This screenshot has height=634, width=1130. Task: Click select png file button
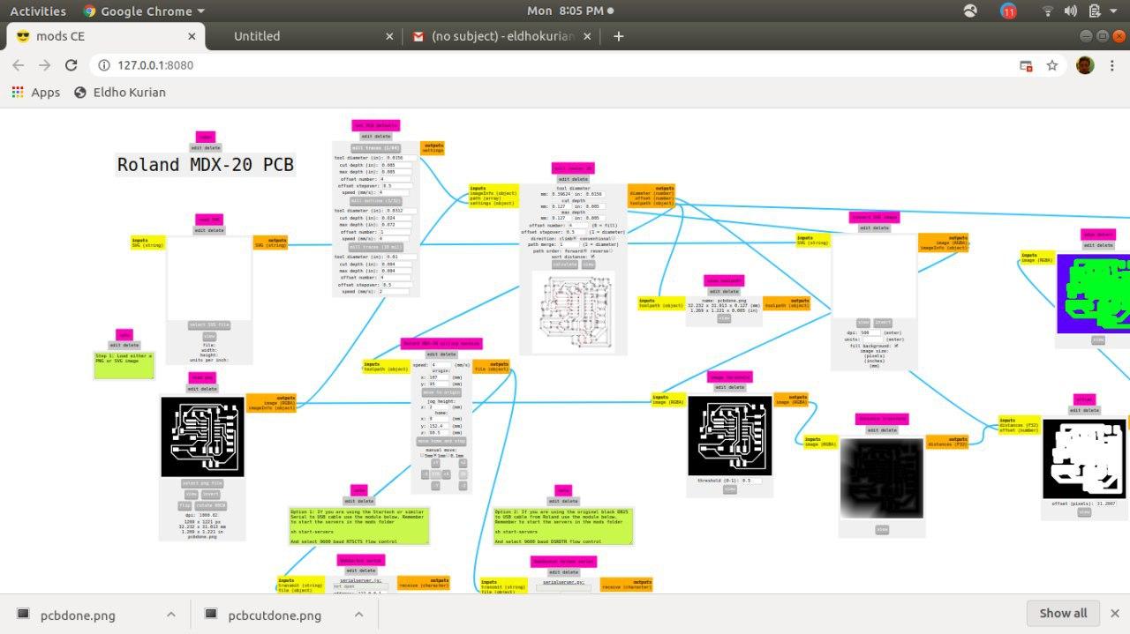202,483
